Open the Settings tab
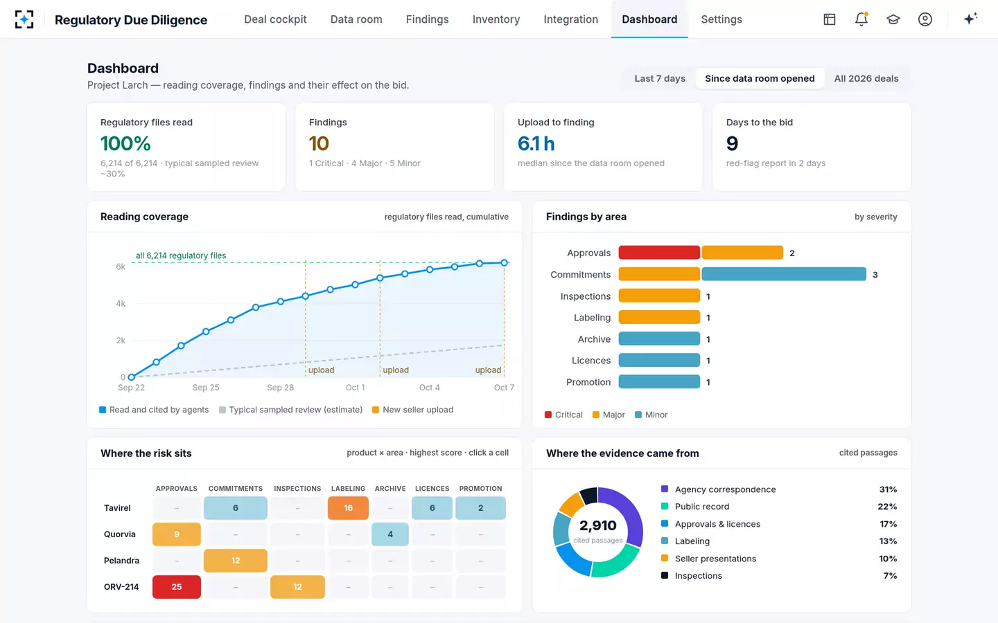The width and height of the screenshot is (998, 623). pyautogui.click(x=721, y=19)
